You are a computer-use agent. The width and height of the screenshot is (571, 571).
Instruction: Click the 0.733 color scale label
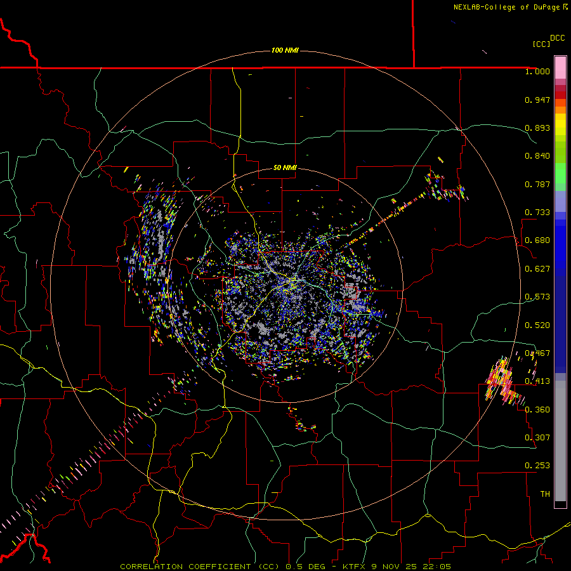point(537,213)
